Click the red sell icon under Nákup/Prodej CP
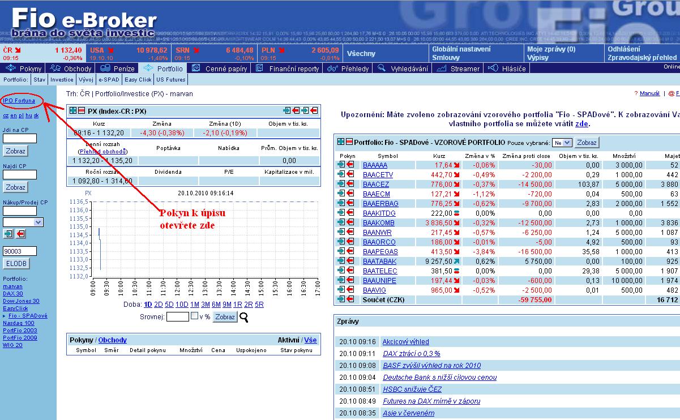The width and height of the screenshot is (680, 420). (x=21, y=234)
